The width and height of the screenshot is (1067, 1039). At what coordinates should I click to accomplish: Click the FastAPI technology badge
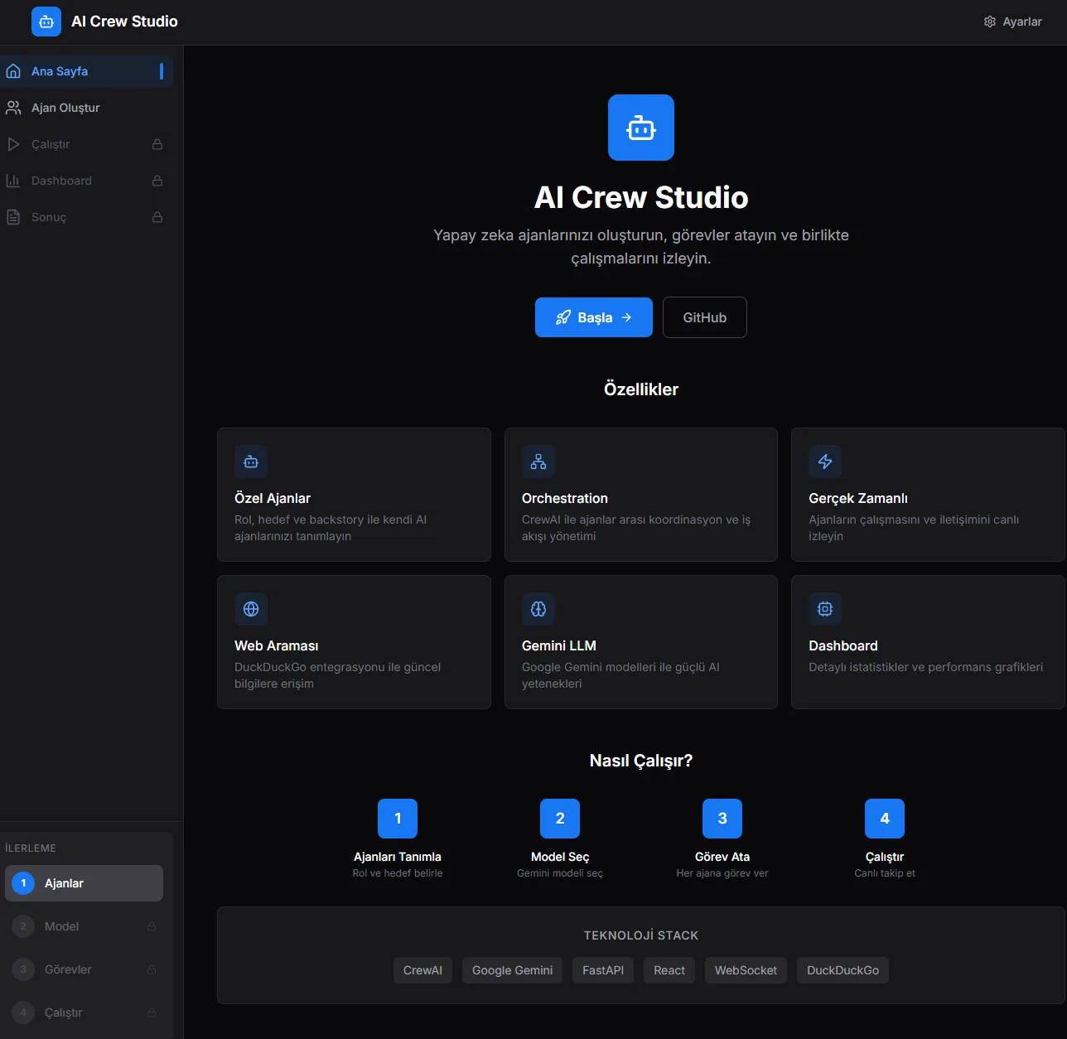click(x=603, y=970)
